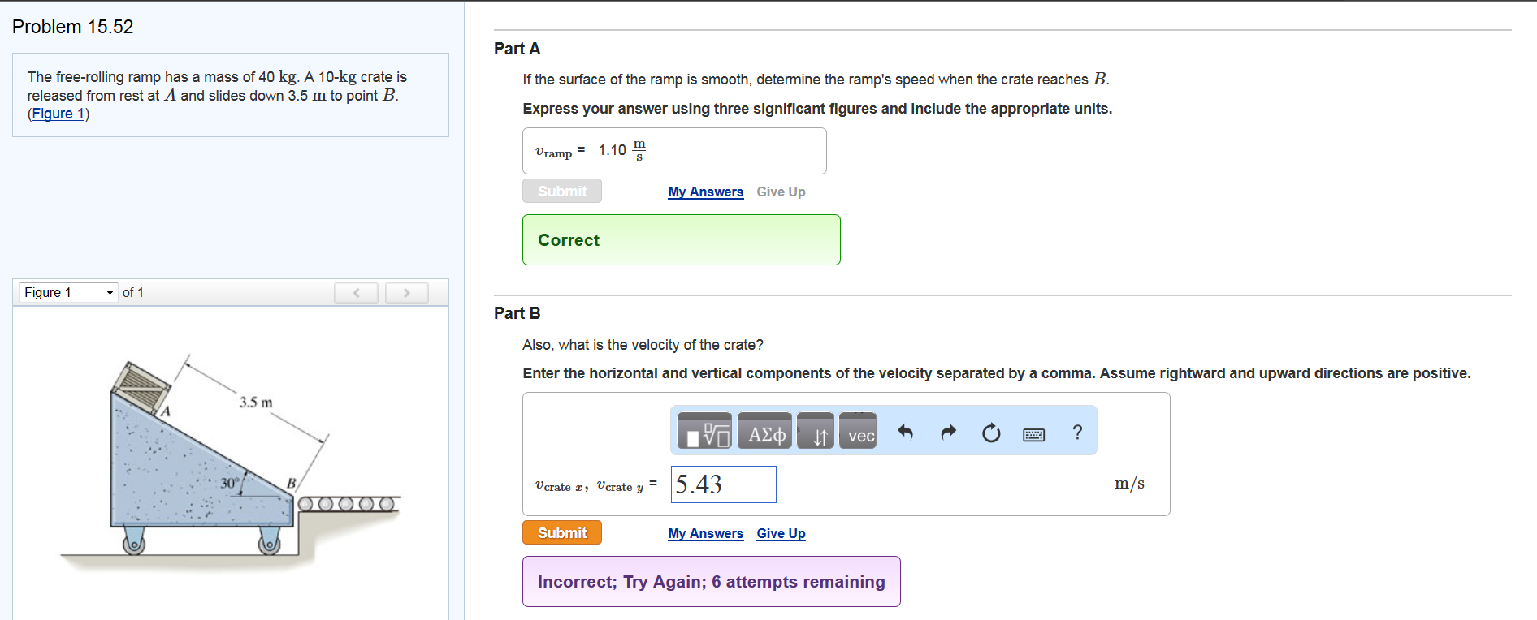Screen dimensions: 1537x620
Task: Click the crate velocity answer input field
Action: tap(723, 484)
